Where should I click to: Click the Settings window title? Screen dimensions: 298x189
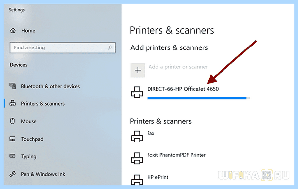[x=17, y=10]
